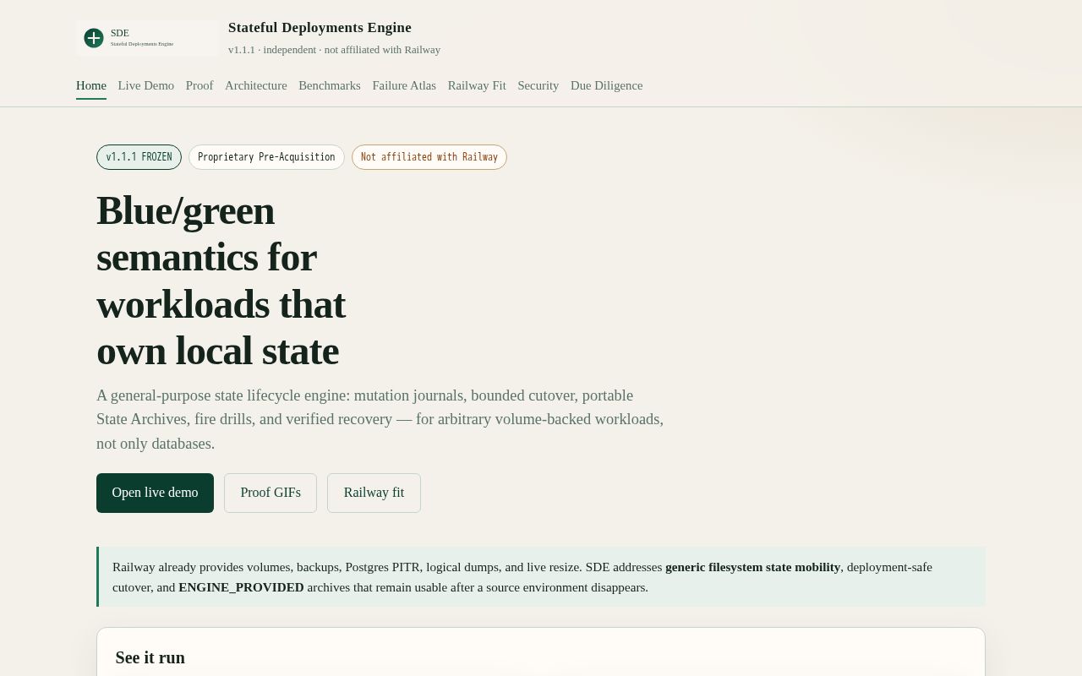
Task: Click the v1.1.1 FROZEN badge
Action: pyautogui.click(x=139, y=157)
